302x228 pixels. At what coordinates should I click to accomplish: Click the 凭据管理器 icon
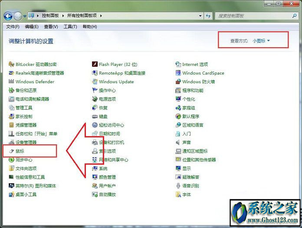click(11, 125)
